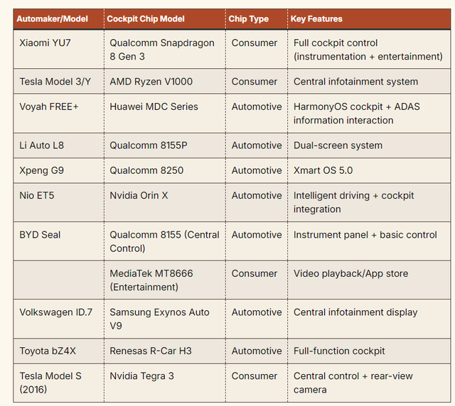This screenshot has width=455, height=406.
Task: Select the AMD Ryzen V1000 cell
Action: tap(151, 82)
